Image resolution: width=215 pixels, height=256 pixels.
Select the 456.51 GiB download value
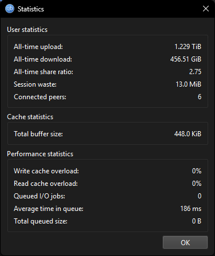click(186, 59)
